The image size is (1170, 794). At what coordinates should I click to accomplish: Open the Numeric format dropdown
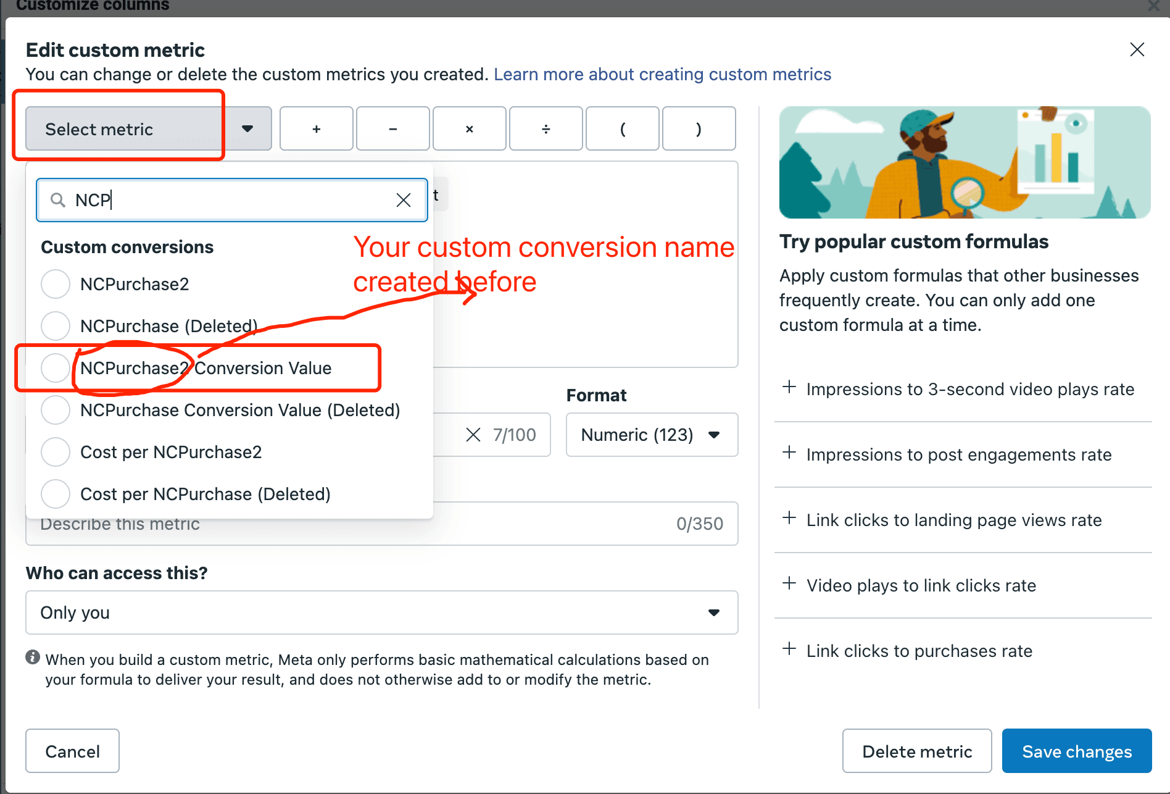coord(652,435)
